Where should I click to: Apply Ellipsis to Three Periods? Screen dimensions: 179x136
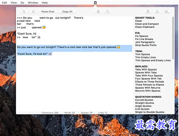pos(149,82)
